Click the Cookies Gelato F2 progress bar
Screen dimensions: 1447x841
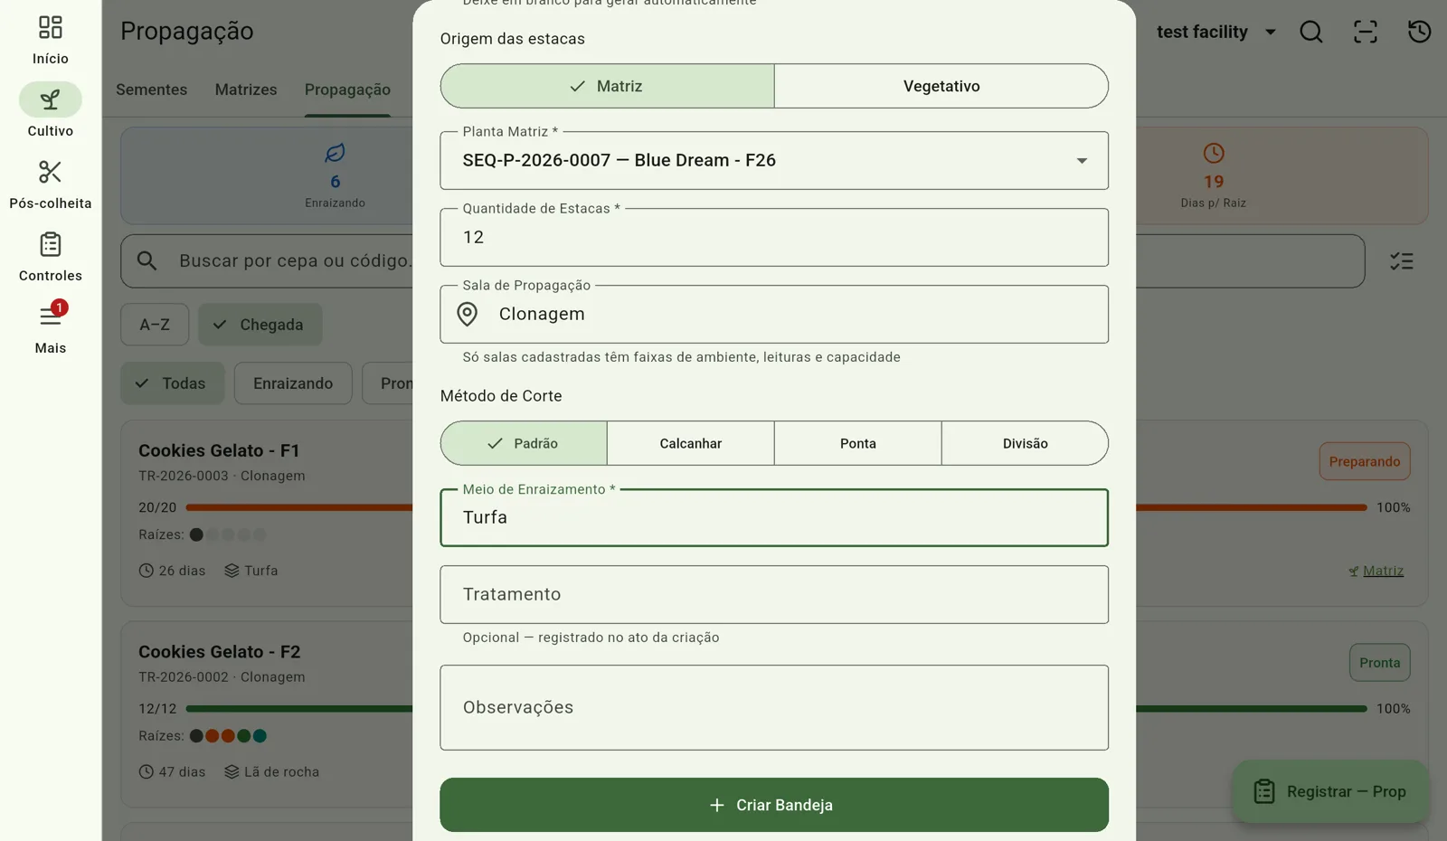pyautogui.click(x=776, y=708)
